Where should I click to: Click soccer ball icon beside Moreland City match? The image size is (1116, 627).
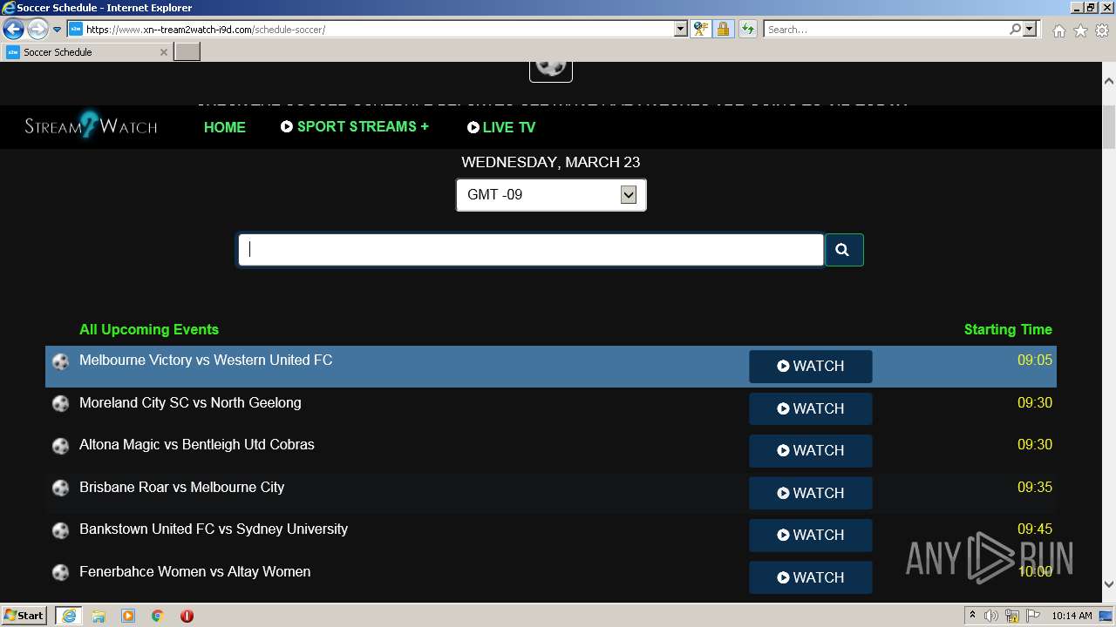click(x=60, y=404)
